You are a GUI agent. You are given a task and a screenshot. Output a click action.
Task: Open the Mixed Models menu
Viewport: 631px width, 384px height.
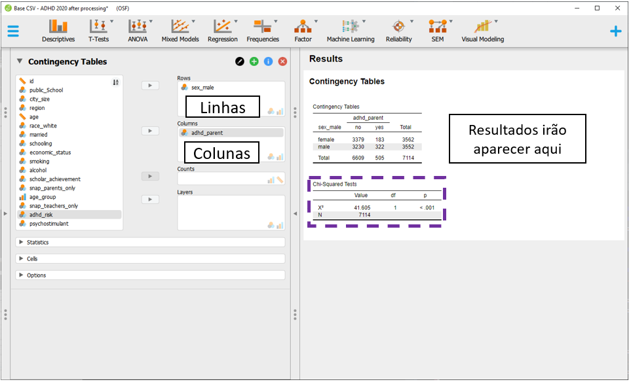(x=180, y=30)
